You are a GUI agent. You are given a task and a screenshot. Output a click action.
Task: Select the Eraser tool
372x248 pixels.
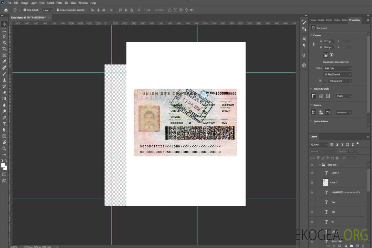(x=4, y=92)
